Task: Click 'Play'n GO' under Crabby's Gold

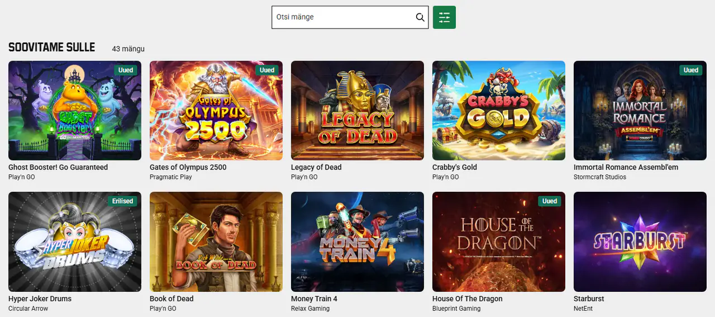Action: (446, 177)
